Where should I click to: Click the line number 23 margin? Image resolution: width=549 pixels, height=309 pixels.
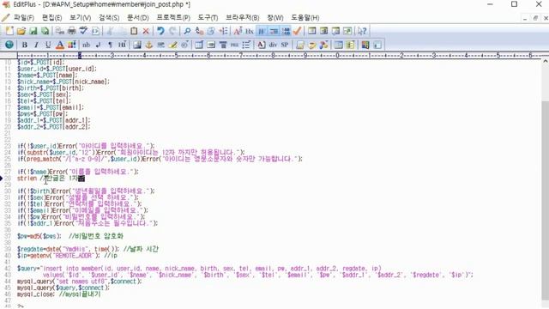click(x=8, y=146)
